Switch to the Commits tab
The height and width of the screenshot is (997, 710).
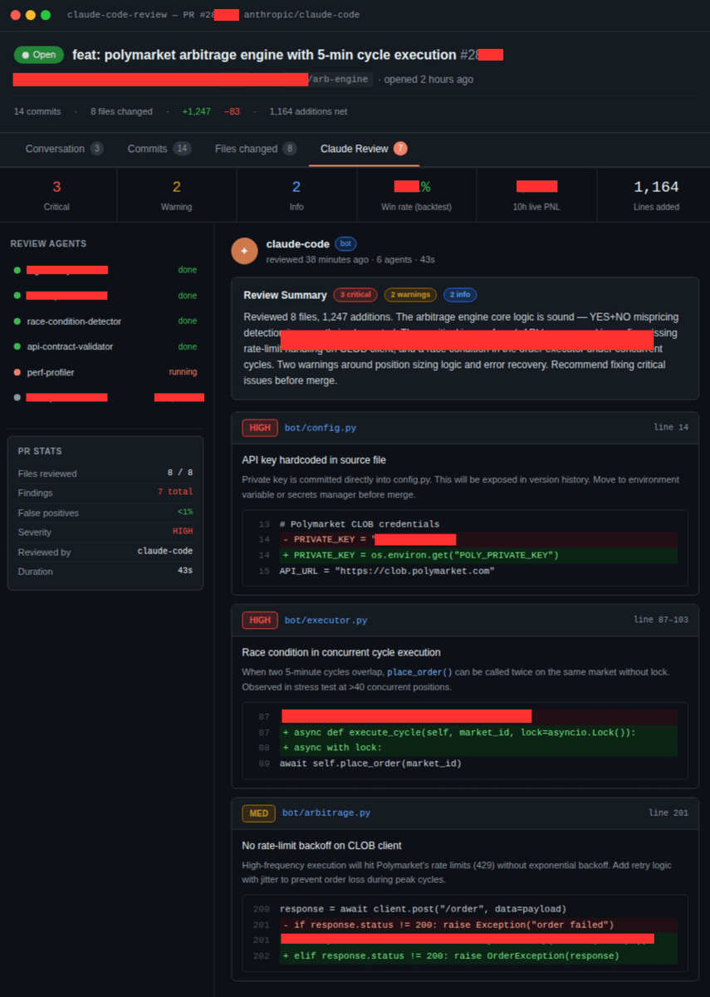tap(159, 149)
